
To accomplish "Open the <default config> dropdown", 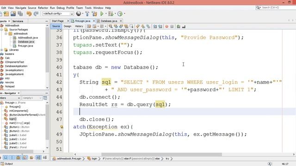I will coord(58,13).
